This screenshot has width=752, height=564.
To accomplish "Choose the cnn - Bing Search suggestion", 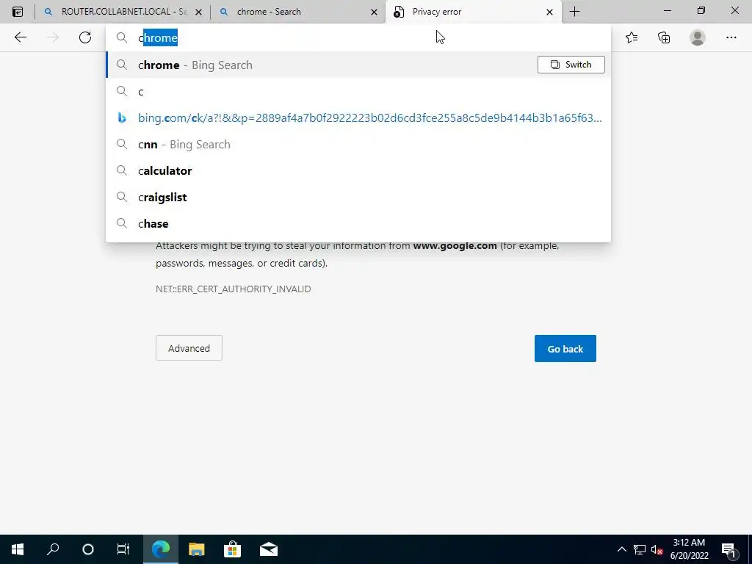I will [x=358, y=145].
